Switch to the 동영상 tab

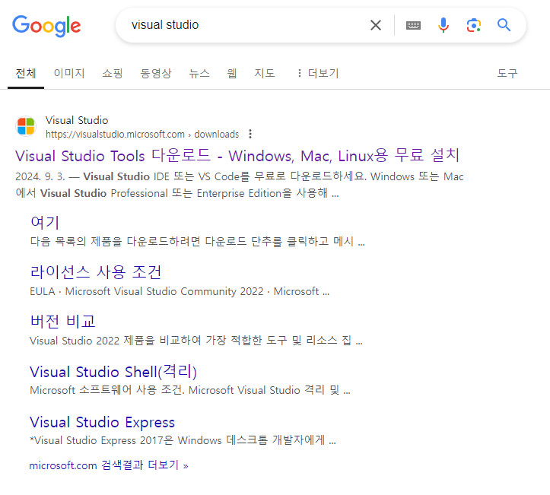[x=156, y=73]
